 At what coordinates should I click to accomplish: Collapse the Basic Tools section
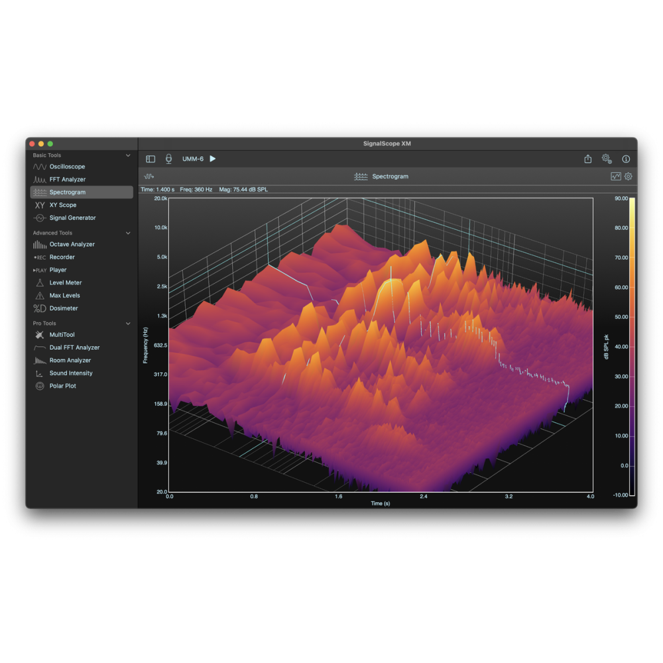tap(128, 156)
